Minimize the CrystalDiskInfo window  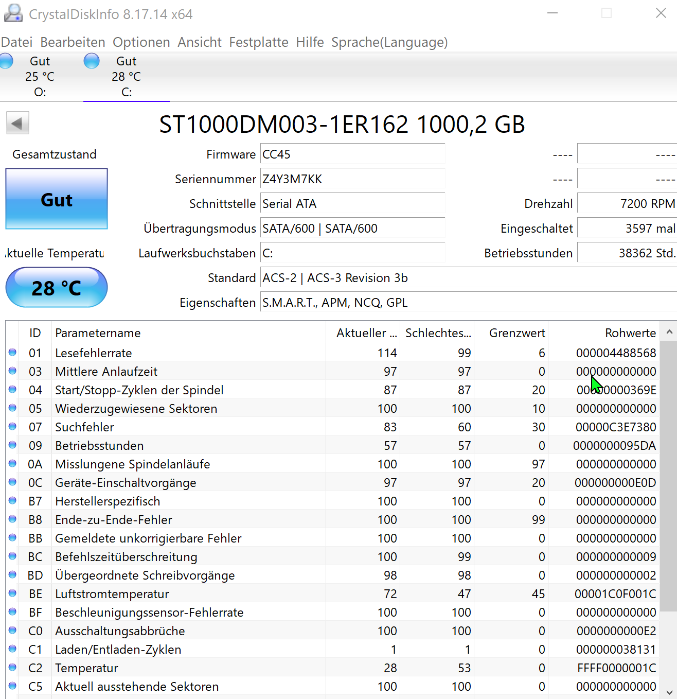tap(553, 13)
